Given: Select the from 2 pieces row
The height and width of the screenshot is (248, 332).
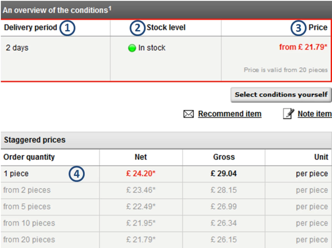Looking at the screenshot, I should coord(27,190).
